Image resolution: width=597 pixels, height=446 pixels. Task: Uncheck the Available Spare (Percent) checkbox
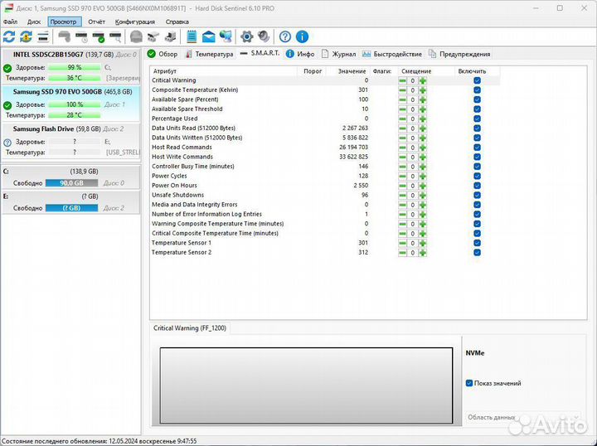[477, 99]
